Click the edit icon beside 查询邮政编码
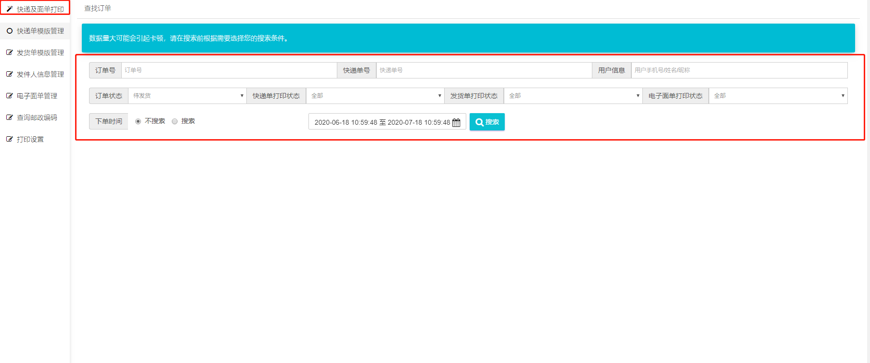The image size is (870, 363). 10,117
